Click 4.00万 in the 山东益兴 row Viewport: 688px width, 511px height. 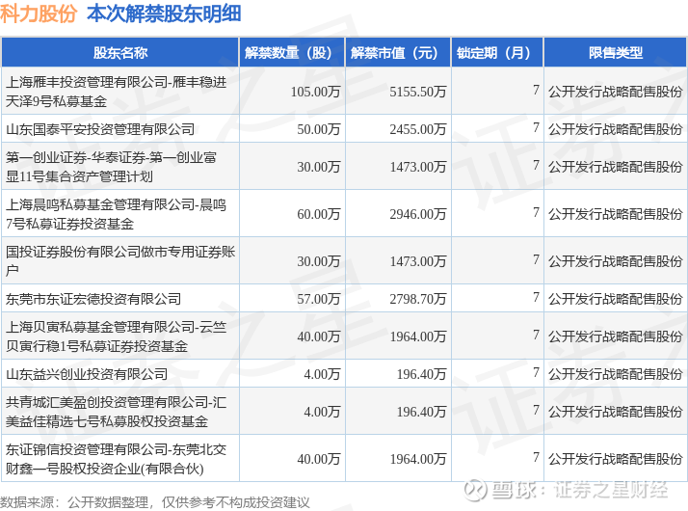[322, 374]
